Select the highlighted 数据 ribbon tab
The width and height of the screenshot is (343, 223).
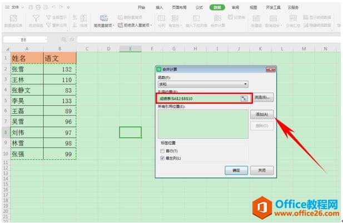[217, 7]
